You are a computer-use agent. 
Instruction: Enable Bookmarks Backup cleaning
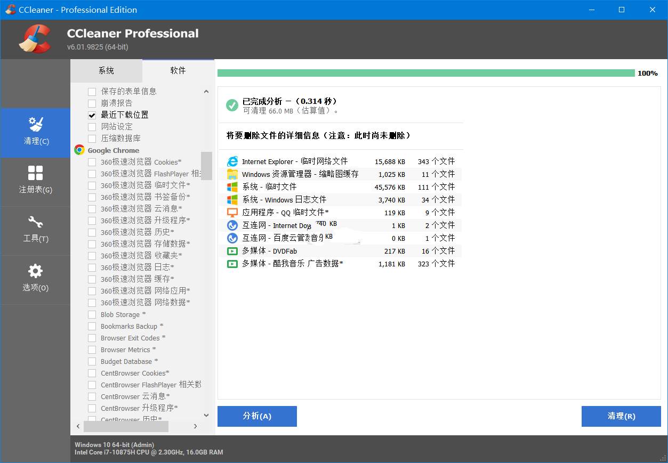[91, 326]
